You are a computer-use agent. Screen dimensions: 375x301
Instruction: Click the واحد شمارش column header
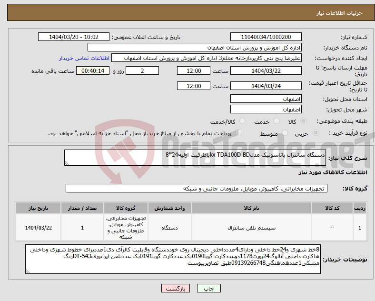pyautogui.click(x=169, y=208)
